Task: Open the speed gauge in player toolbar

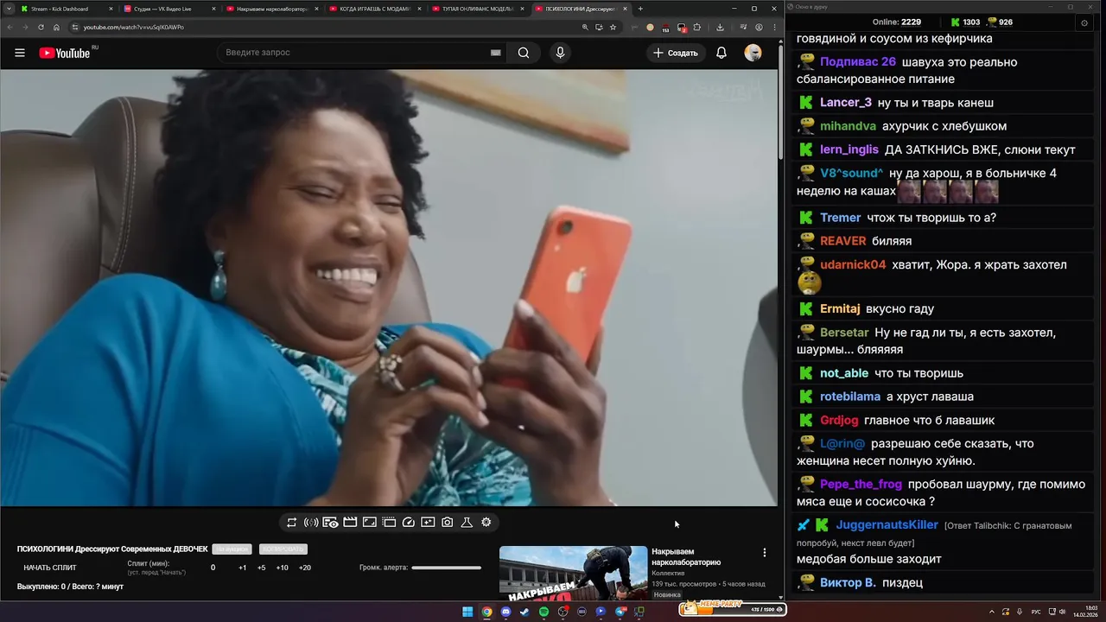Action: (x=409, y=523)
